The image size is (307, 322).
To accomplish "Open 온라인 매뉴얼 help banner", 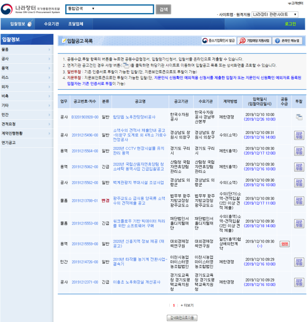I will pyautogui.click(x=287, y=41).
